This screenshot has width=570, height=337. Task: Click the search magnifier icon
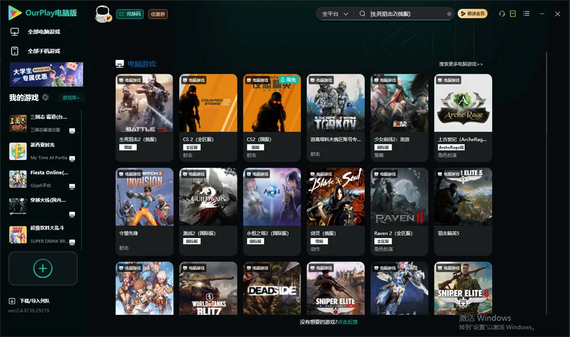coord(363,14)
